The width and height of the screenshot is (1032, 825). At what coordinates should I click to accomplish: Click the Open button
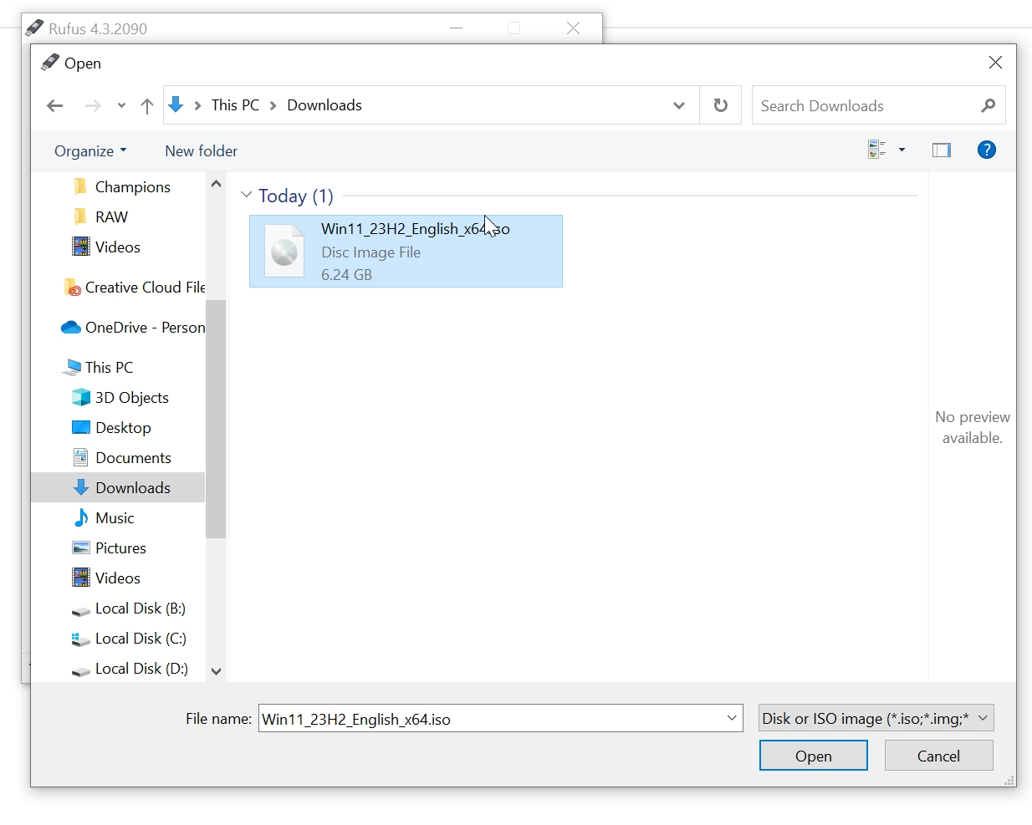pyautogui.click(x=814, y=756)
